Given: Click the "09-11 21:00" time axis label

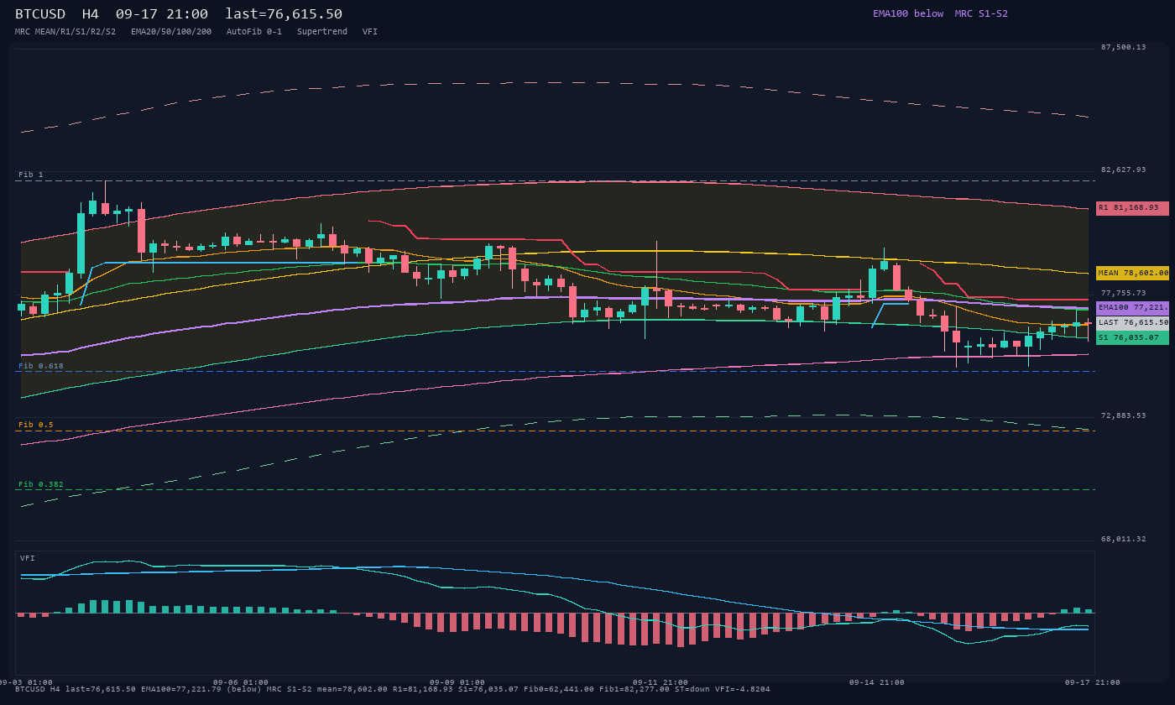Looking at the screenshot, I should pos(661,682).
